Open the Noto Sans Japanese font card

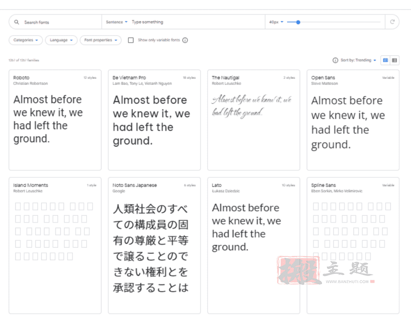pos(154,245)
